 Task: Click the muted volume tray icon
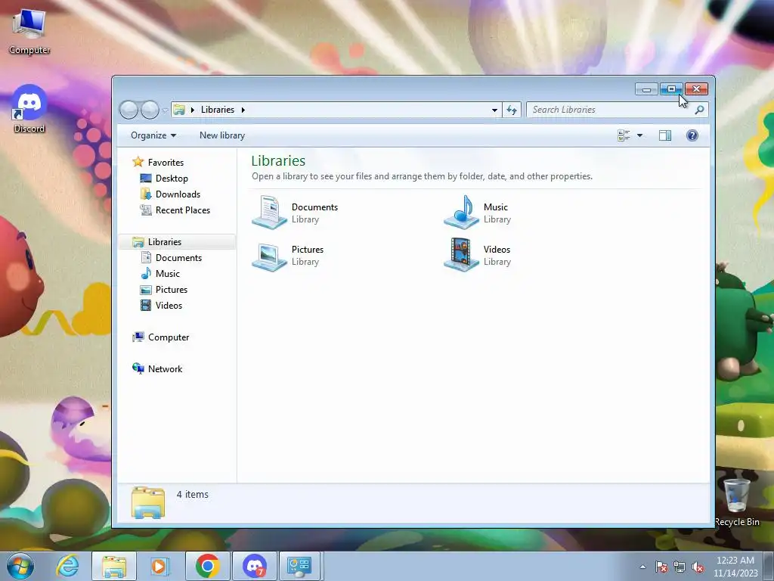tap(698, 567)
